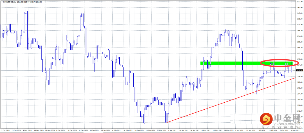This screenshot has height=133, width=304.
Task: Click the 1768.30 price axis label
Action: point(300,88)
